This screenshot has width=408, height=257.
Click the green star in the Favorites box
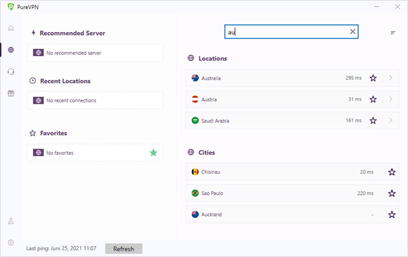coord(153,153)
